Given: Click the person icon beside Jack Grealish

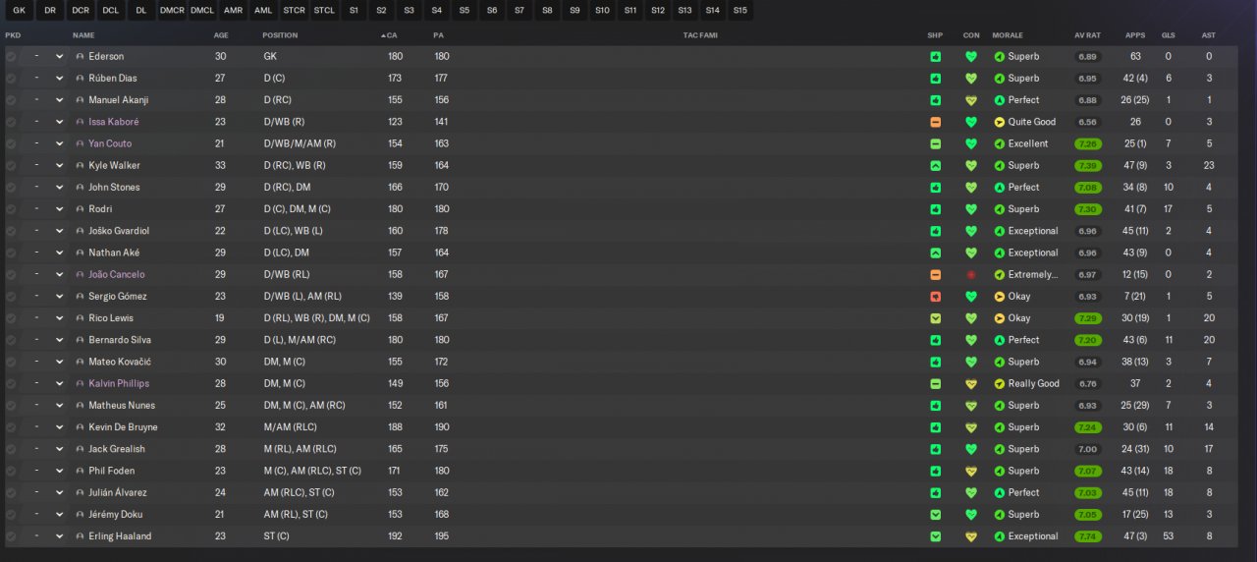Looking at the screenshot, I should click(x=80, y=449).
